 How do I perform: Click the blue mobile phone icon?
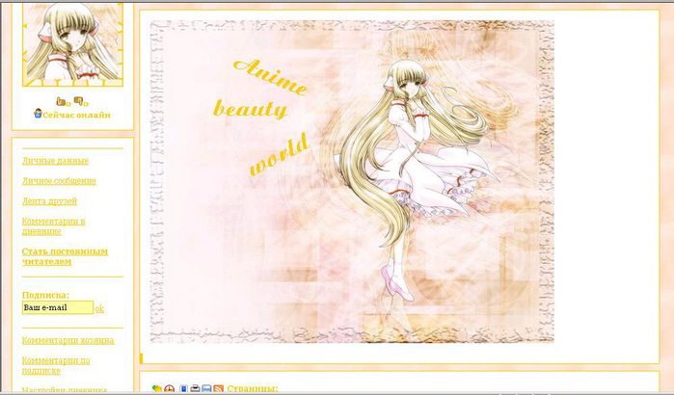(183, 388)
